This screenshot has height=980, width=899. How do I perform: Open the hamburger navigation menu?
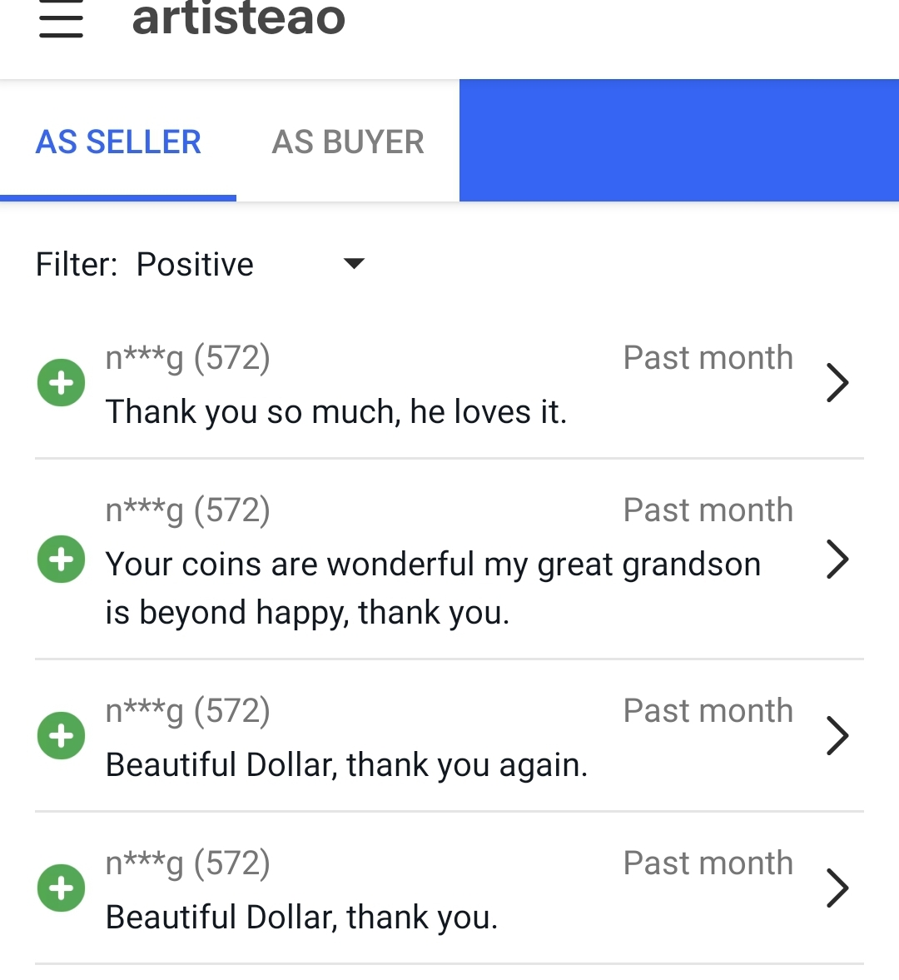click(61, 19)
